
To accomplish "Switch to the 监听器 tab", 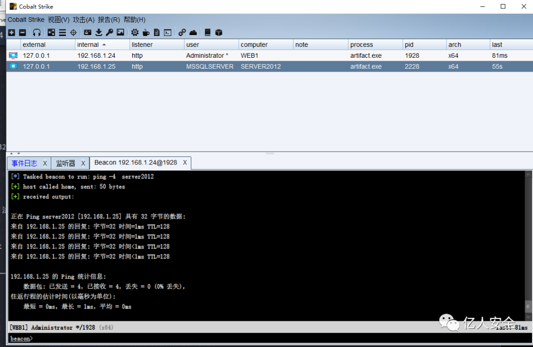I will [x=66, y=163].
